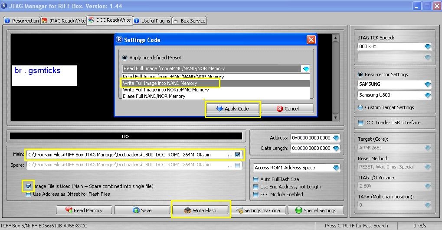Click the Read Memory button
The height and width of the screenshot is (230, 442).
84,211
